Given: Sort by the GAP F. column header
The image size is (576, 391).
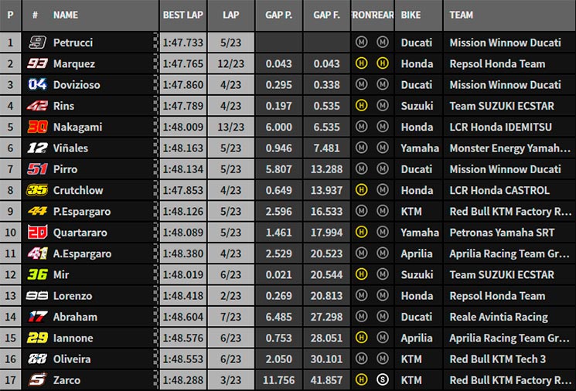Looking at the screenshot, I should click(x=326, y=15).
